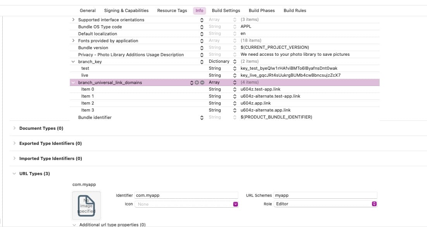427x227 pixels.
Task: Open key stepper for Supported interface orientations
Action: tap(202, 20)
